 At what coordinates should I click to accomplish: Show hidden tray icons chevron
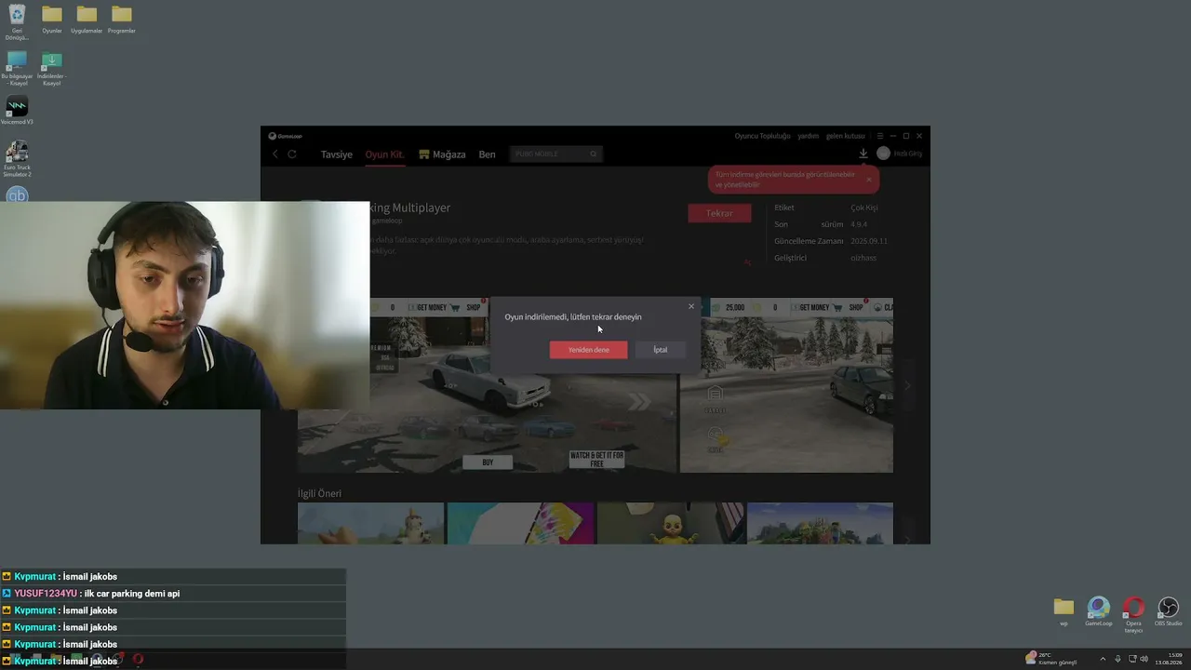tap(1103, 659)
